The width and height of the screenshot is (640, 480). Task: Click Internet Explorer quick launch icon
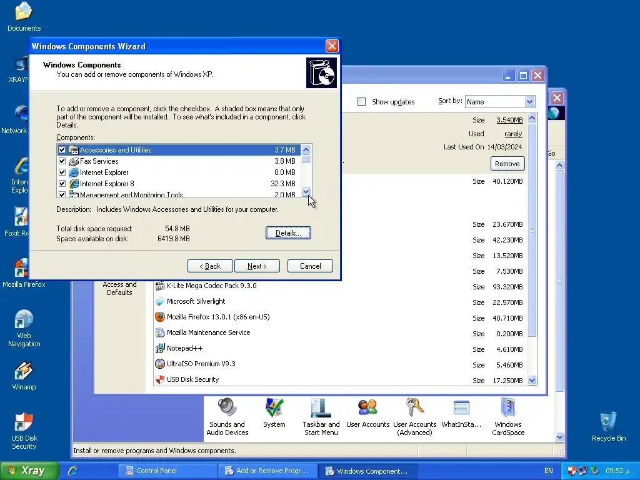coord(73,471)
